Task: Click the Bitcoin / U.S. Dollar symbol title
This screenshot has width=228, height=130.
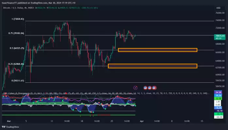Action: [x=19, y=8]
